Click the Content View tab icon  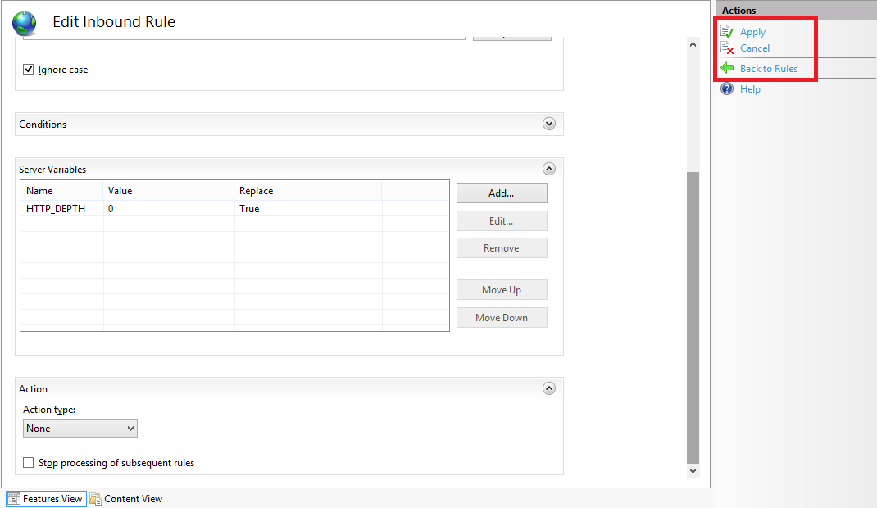point(95,499)
